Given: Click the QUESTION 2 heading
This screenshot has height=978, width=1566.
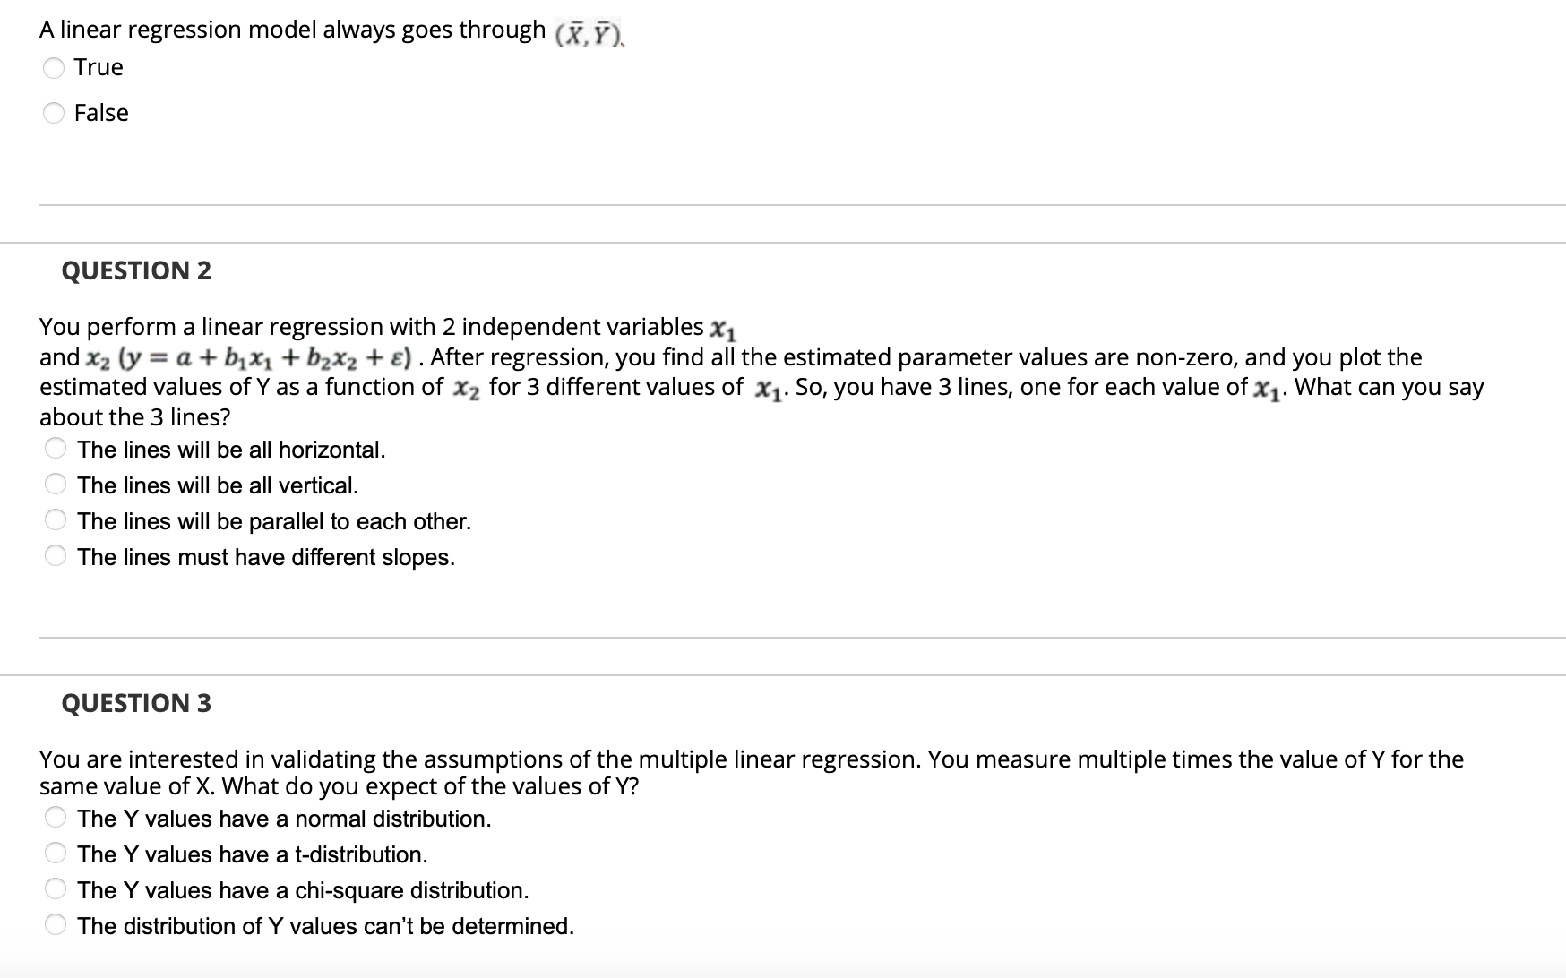Looking at the screenshot, I should [x=136, y=270].
